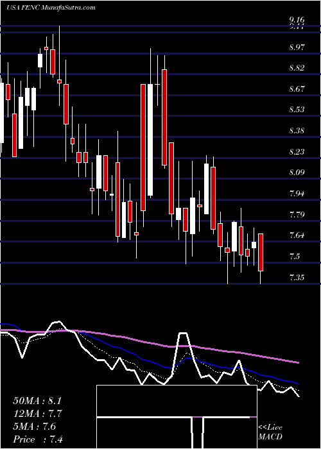Click the '5MA : 7.6' indicator text
Viewport: 321px width, 449px height.
click(x=35, y=427)
